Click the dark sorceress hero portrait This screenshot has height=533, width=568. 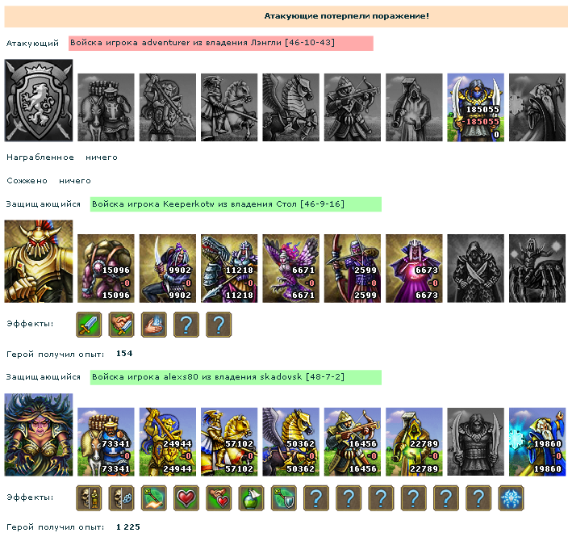39,434
